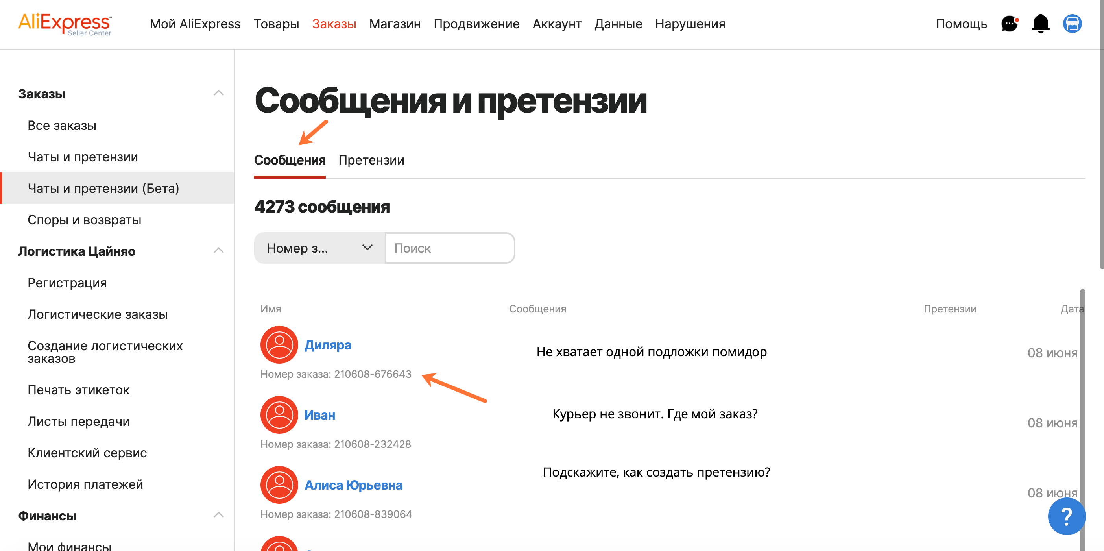Collapse the Заказы sidebar section
The height and width of the screenshot is (551, 1104).
click(219, 93)
